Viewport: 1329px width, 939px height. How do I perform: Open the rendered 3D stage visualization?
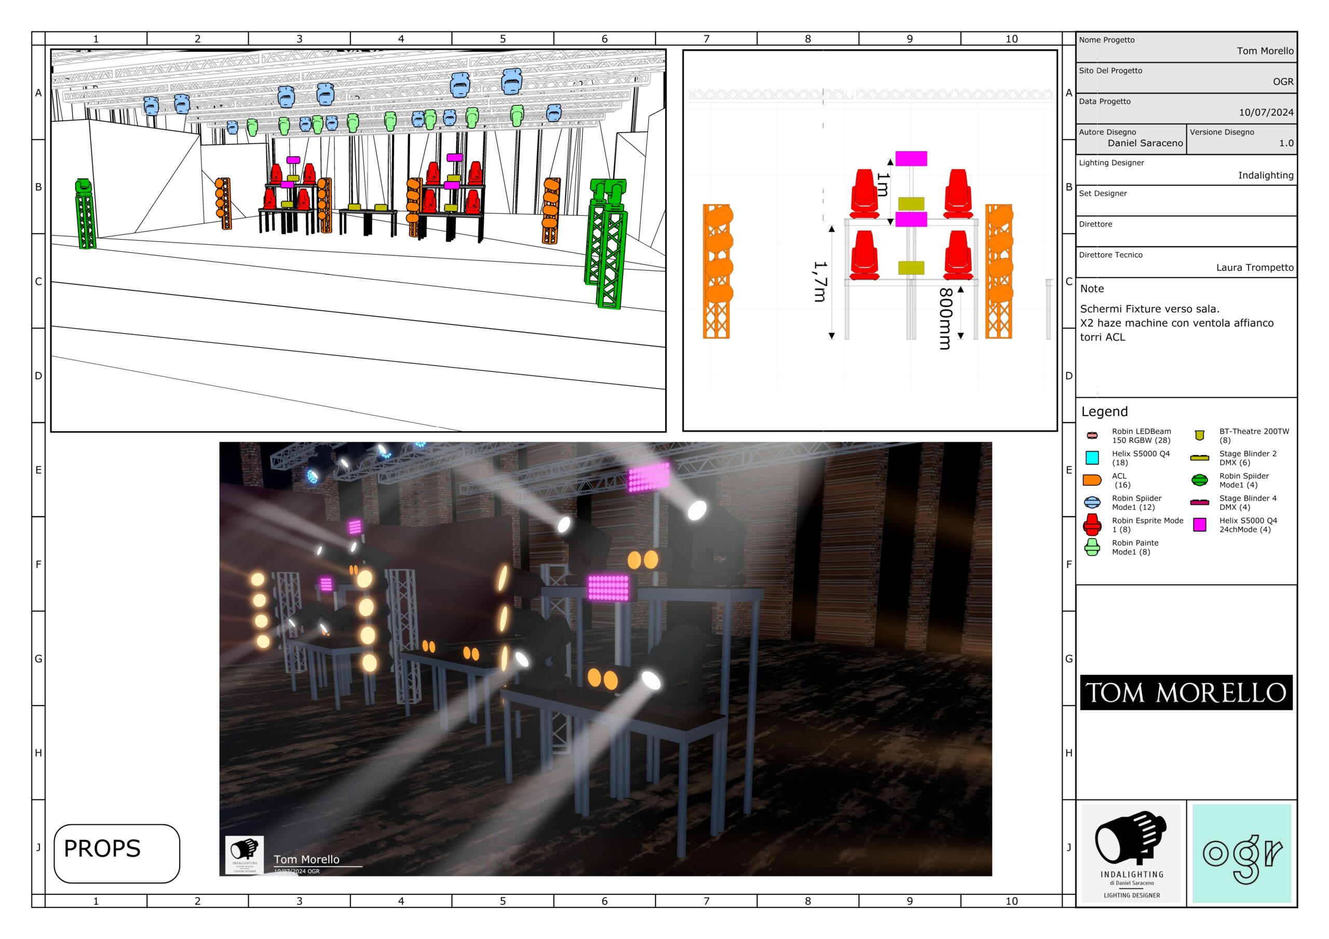pos(605,658)
